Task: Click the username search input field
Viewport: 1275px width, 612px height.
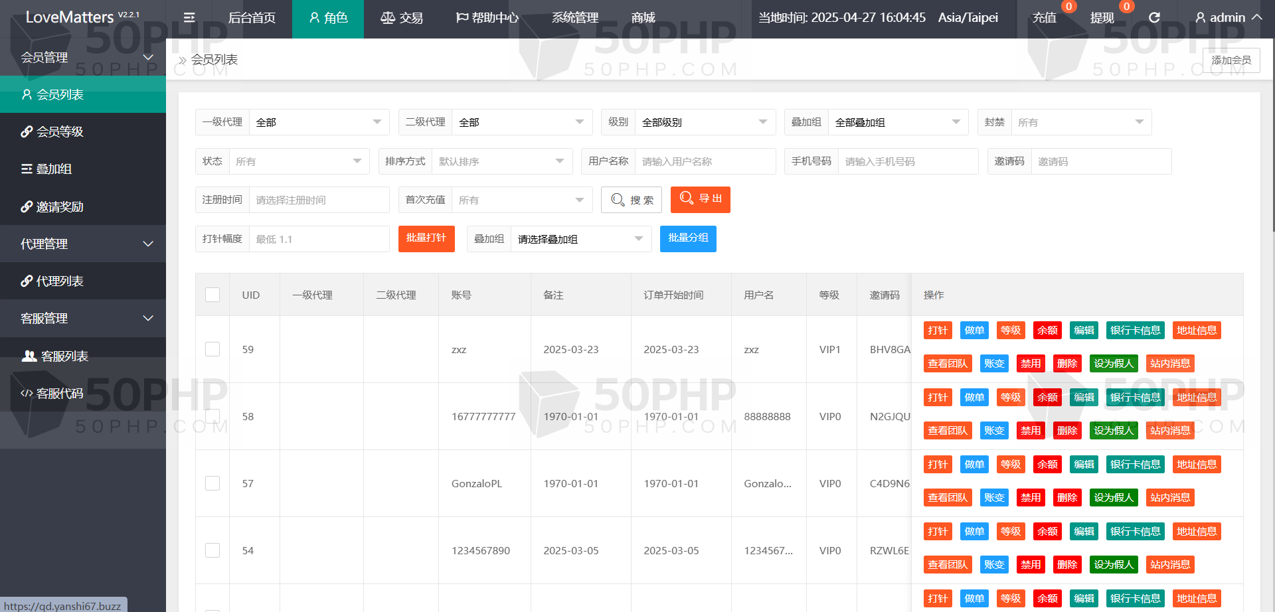Action: click(704, 161)
